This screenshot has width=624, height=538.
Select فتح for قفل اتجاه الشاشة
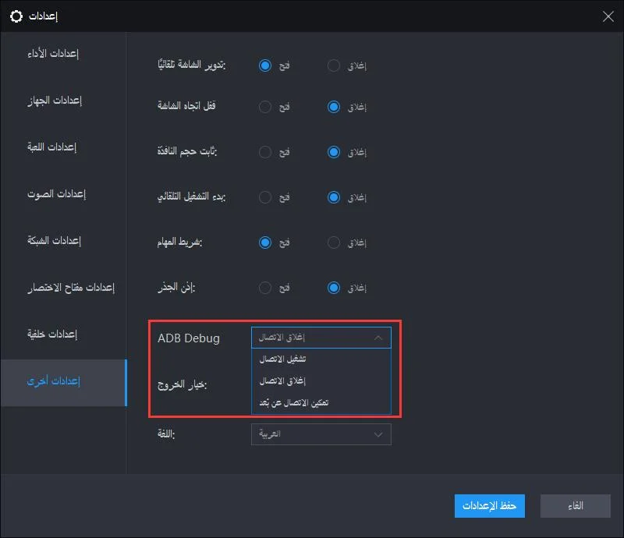265,107
